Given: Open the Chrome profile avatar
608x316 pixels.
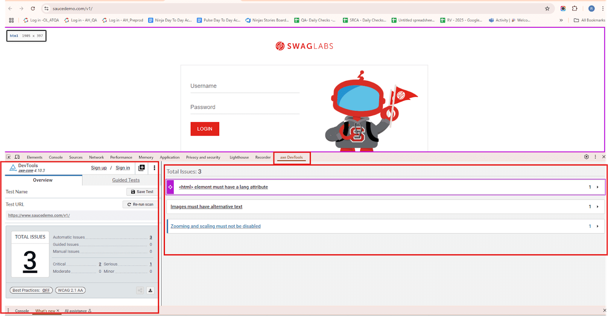Looking at the screenshot, I should [591, 9].
